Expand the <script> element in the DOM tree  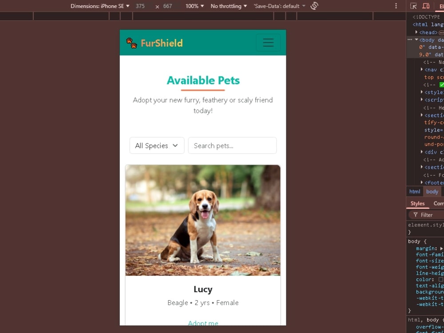pos(422,99)
